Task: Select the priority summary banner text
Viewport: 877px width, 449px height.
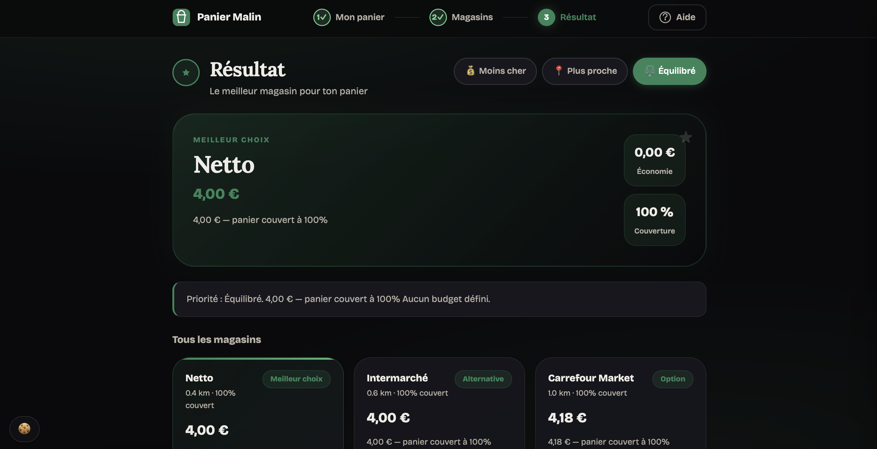Action: [x=338, y=299]
